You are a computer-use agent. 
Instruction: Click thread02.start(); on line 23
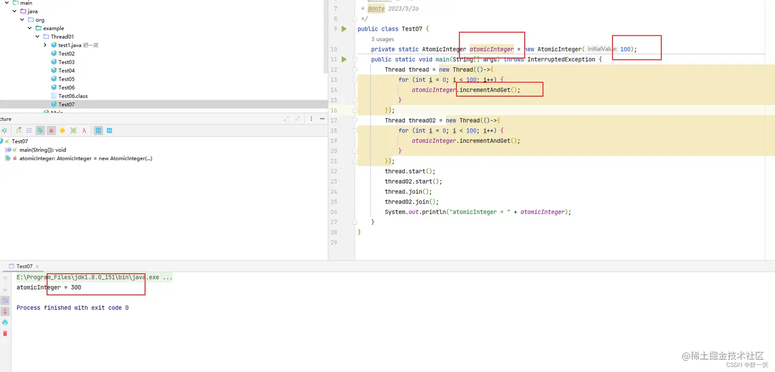414,182
